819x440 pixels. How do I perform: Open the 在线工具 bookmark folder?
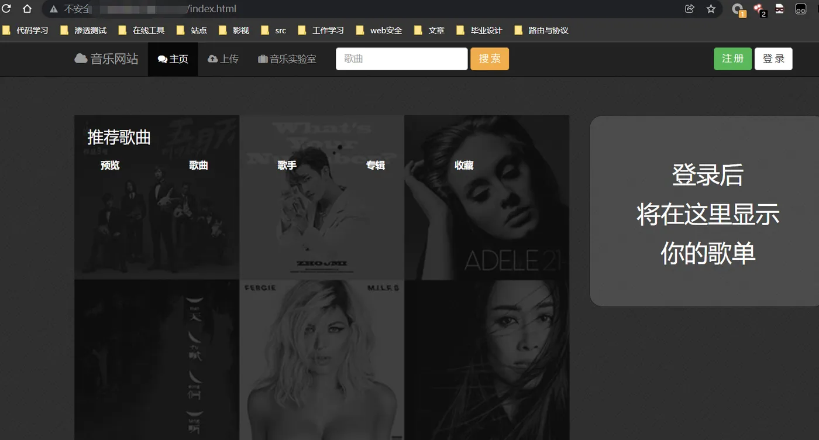(142, 30)
